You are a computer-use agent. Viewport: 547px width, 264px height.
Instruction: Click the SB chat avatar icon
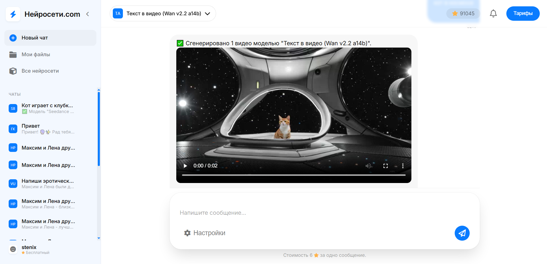pyautogui.click(x=13, y=108)
